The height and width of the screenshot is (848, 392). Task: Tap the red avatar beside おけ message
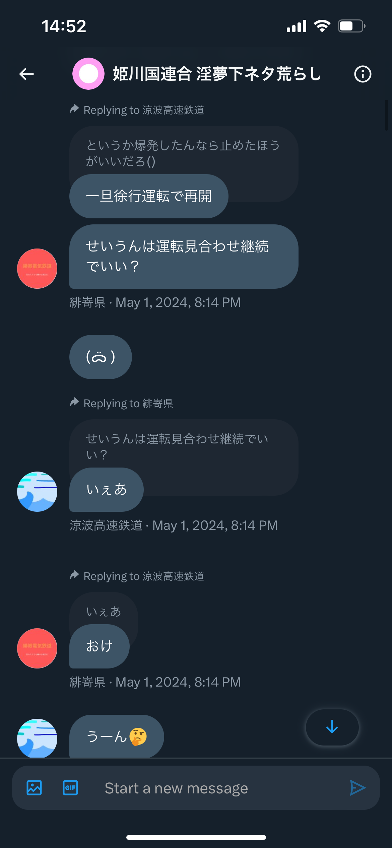click(37, 648)
